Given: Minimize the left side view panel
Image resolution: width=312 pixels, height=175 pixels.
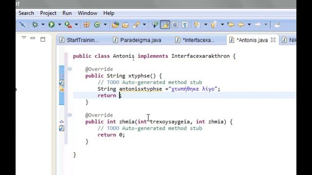Looking at the screenshot, I should [33, 38].
